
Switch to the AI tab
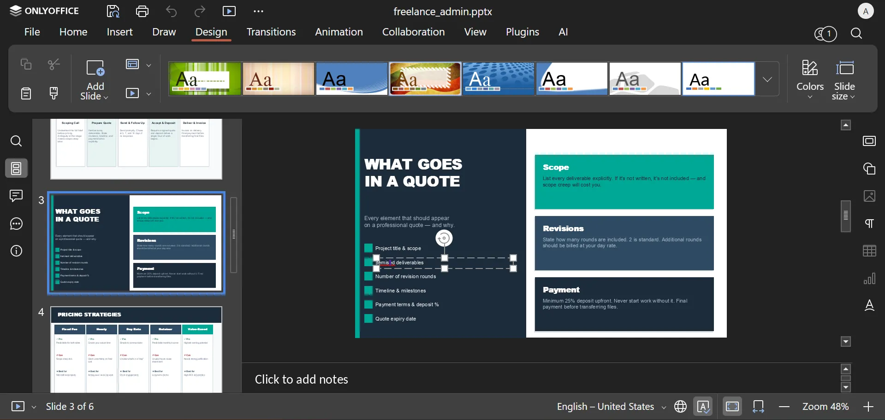(563, 32)
